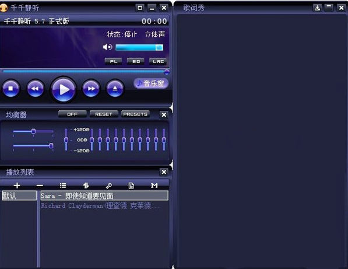The height and width of the screenshot is (269, 348).
Task: Click the RESET equalizer button
Action: 104,114
